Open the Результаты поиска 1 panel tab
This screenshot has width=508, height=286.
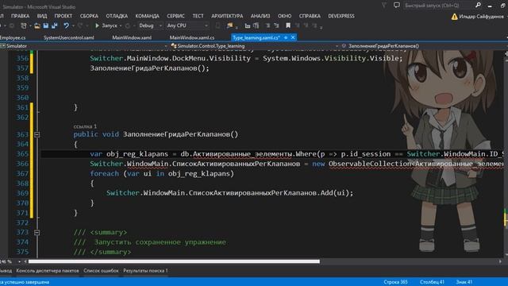click(145, 270)
